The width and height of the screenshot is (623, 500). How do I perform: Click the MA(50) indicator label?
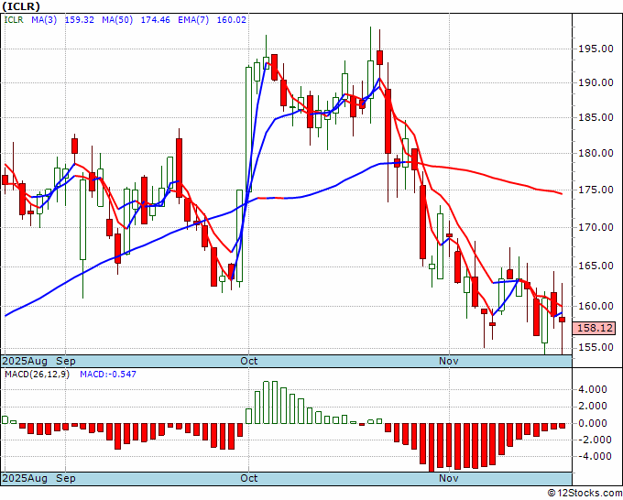[117, 20]
